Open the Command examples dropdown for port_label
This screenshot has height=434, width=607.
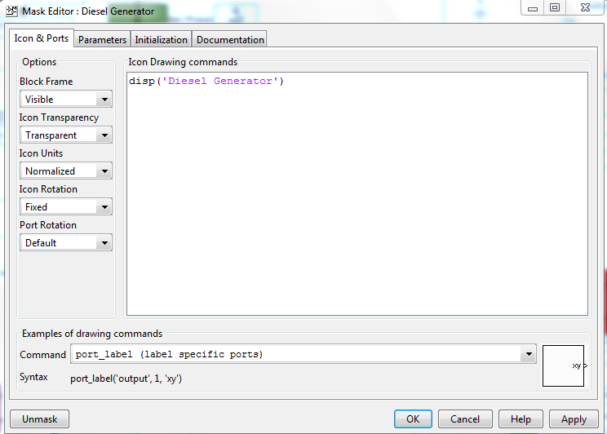(303, 354)
